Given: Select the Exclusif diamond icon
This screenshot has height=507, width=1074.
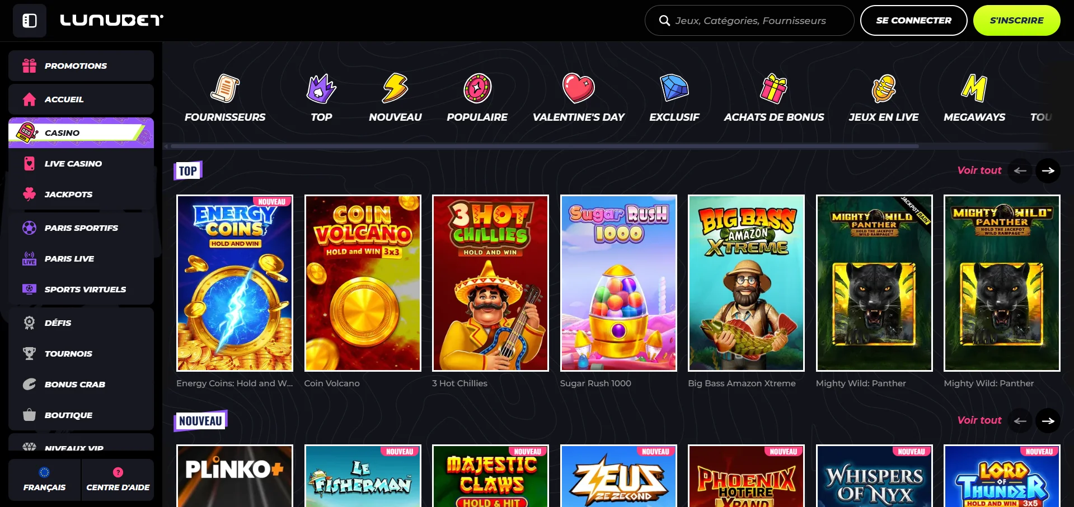Looking at the screenshot, I should pyautogui.click(x=674, y=88).
